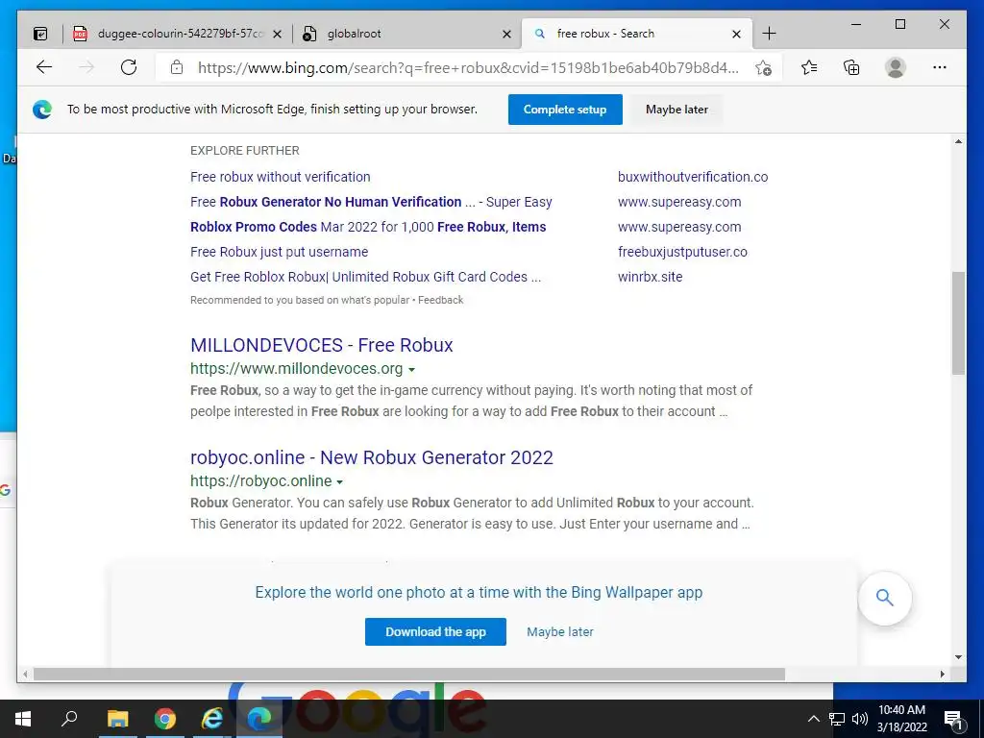The height and width of the screenshot is (738, 984).
Task: Select the free robux - Search tab
Action: click(x=636, y=34)
